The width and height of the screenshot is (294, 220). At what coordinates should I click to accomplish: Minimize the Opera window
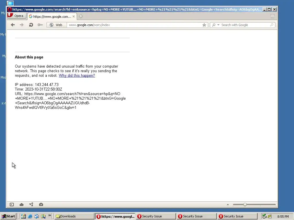tap(264, 9)
